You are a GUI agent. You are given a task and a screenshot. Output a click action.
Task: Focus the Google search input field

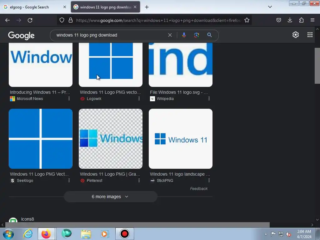110,35
